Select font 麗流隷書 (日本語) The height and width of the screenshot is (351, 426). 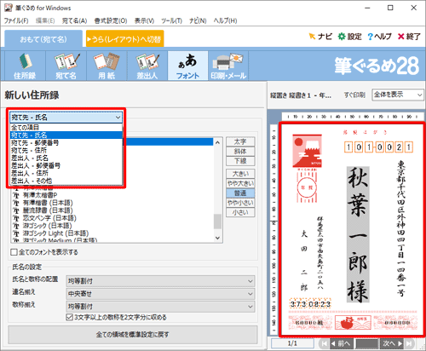48,210
